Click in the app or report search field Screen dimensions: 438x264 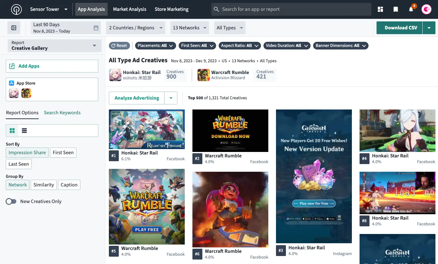tap(291, 9)
